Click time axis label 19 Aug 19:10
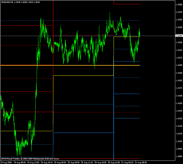 click(x=47, y=162)
